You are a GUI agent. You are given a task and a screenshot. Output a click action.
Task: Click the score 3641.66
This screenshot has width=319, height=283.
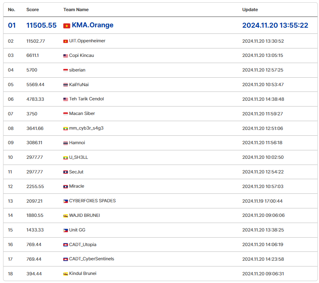[x=35, y=128]
